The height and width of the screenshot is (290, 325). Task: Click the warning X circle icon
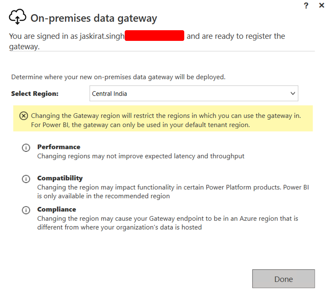(24, 116)
